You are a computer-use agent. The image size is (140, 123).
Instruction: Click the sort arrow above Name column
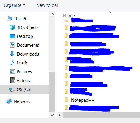tap(109, 12)
